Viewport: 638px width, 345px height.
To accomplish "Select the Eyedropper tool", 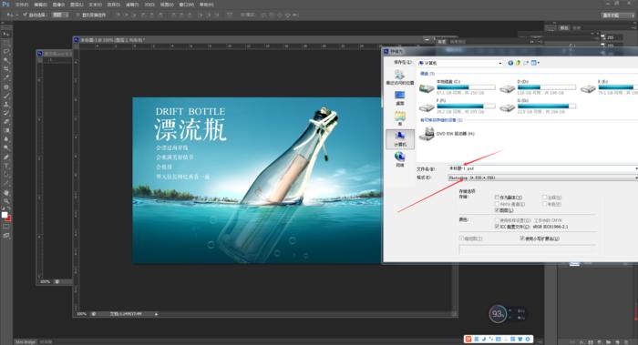I will (6, 77).
